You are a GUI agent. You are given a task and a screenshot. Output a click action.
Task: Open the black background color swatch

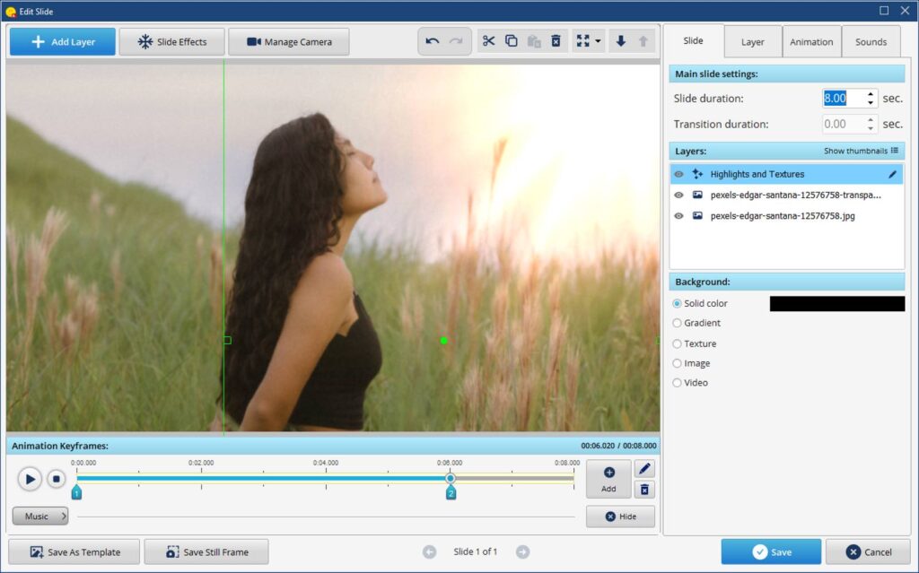pyautogui.click(x=837, y=303)
